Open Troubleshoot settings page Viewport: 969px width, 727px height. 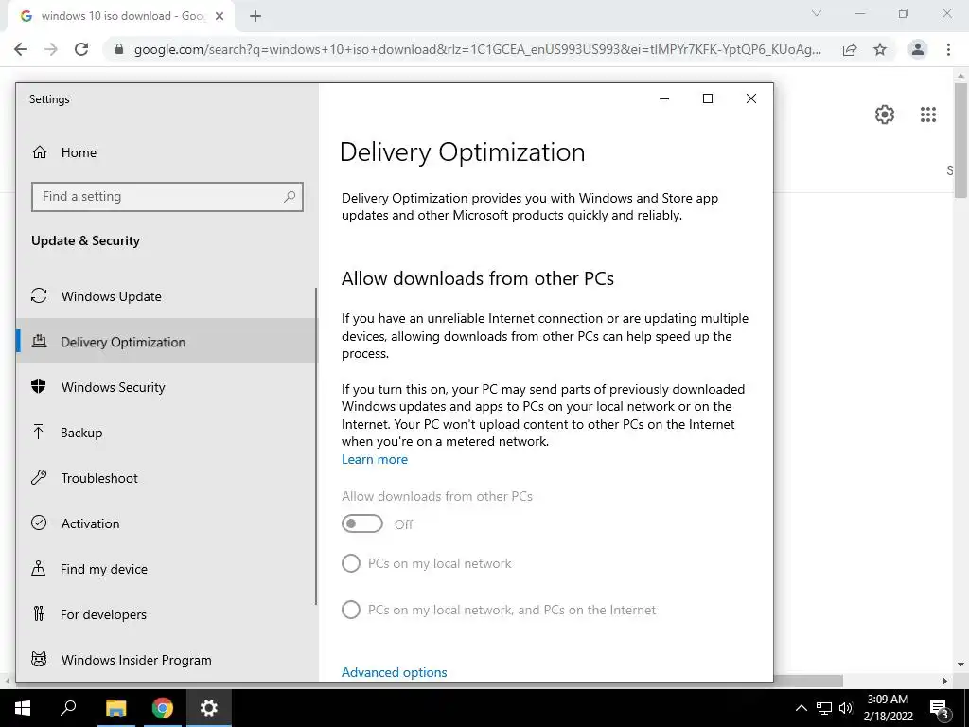pyautogui.click(x=166, y=478)
